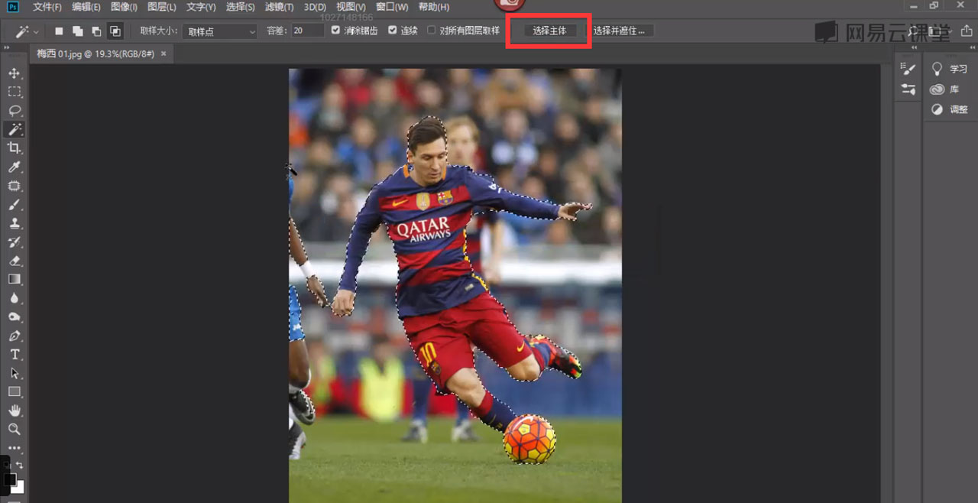Swap foreground and background colors
This screenshot has height=503, width=978.
click(20, 465)
